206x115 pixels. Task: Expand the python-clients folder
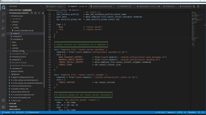point(26,71)
